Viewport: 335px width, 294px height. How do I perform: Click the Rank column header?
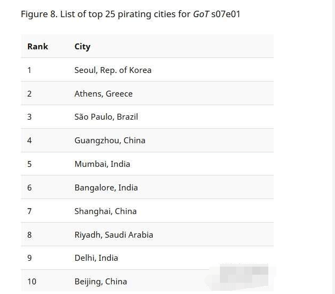point(38,47)
